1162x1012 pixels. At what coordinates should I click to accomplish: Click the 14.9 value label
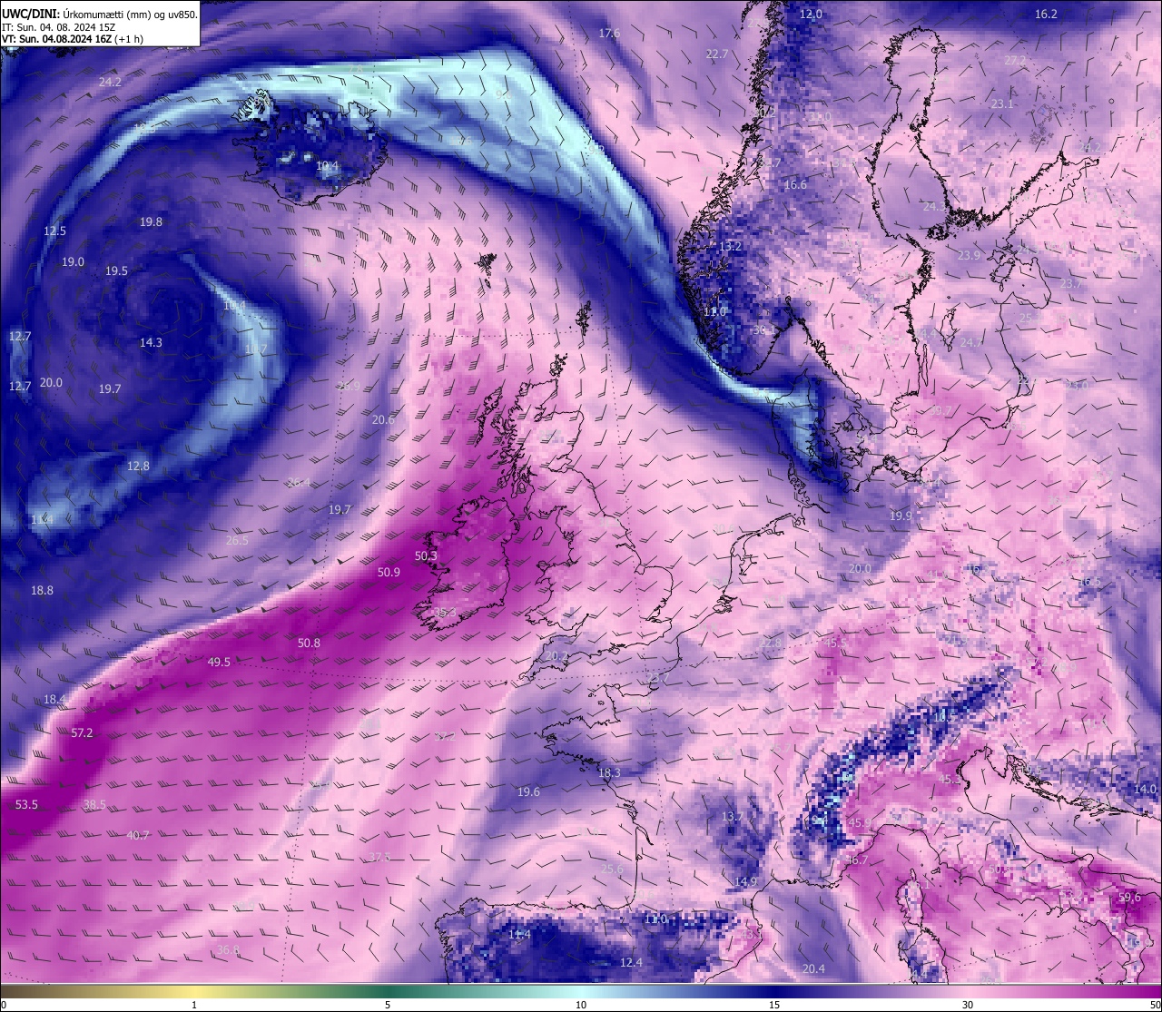click(x=745, y=881)
